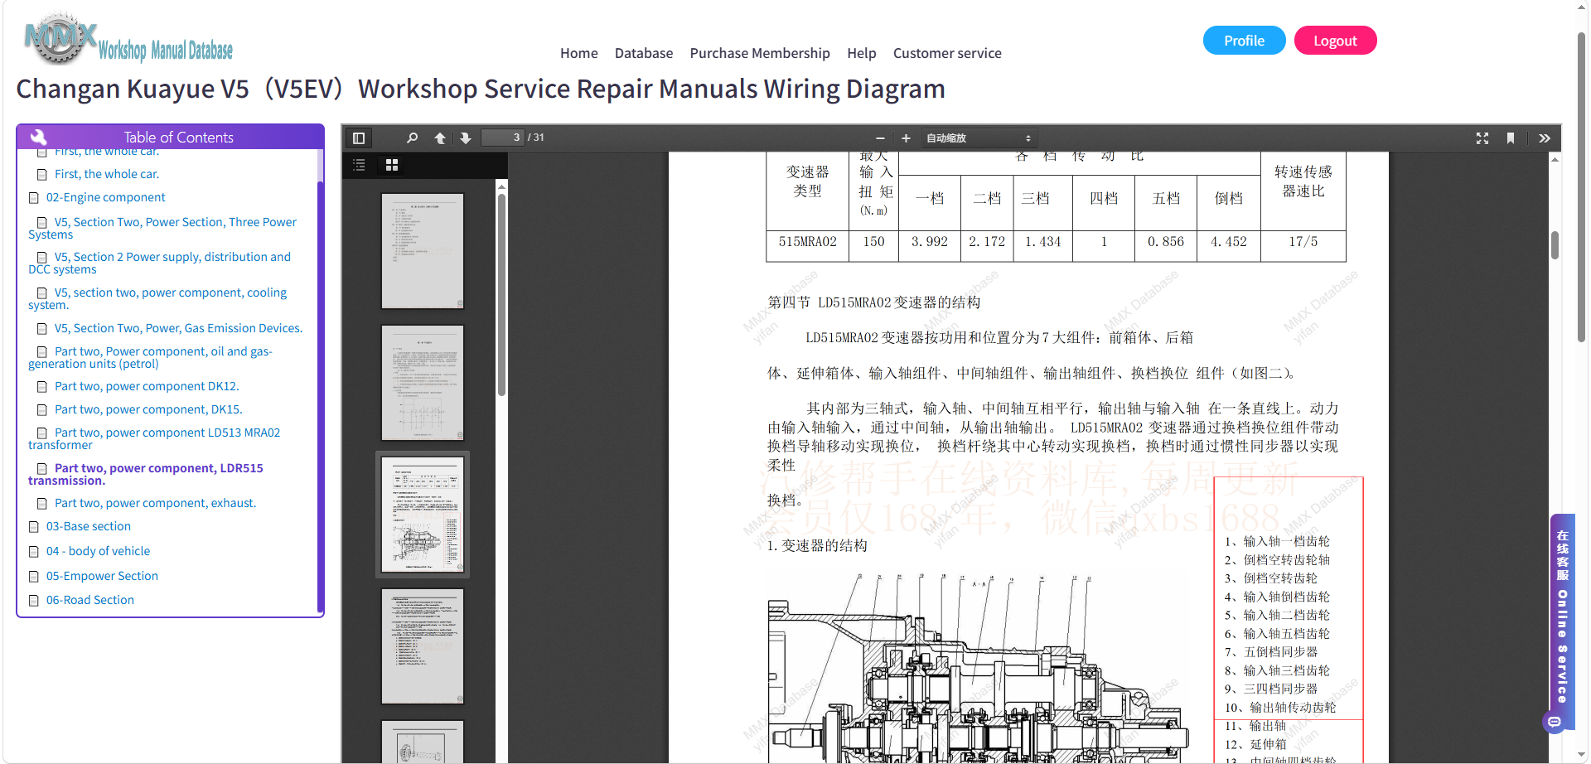This screenshot has width=1591, height=764.
Task: Open the Online Service side tab
Action: point(1562,623)
